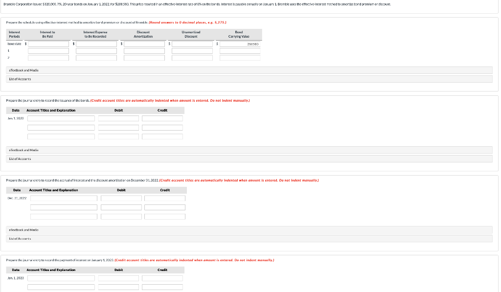
Task: Click Unamortized Discount field in Issue date row
Action: (192, 44)
